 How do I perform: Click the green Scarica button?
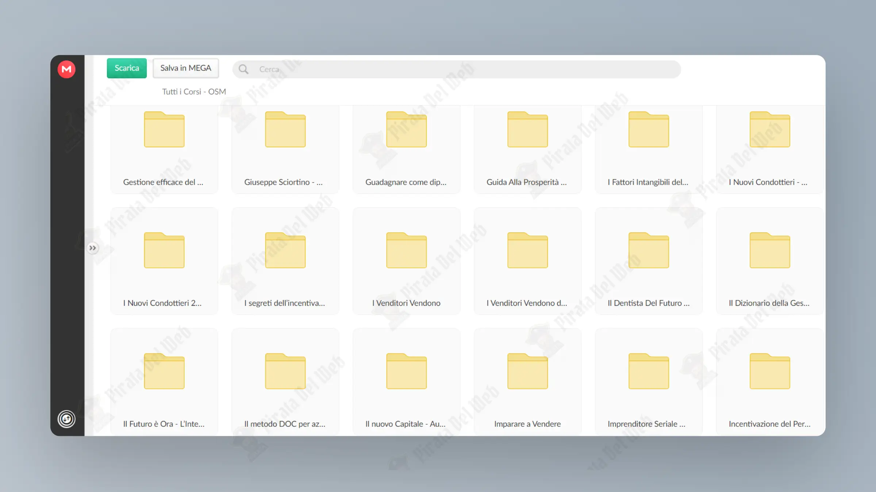point(127,68)
